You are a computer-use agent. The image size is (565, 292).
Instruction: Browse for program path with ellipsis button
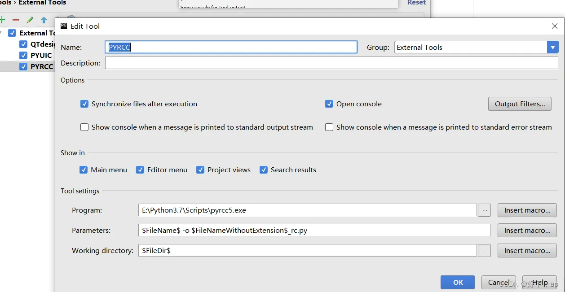[484, 210]
